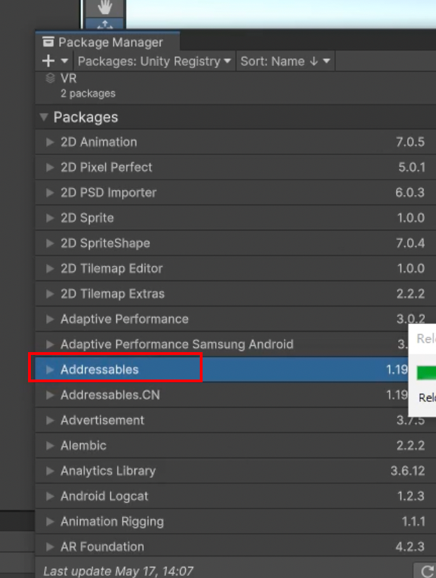The height and width of the screenshot is (578, 436).
Task: Expand the Addressables package arrow
Action: coord(50,370)
